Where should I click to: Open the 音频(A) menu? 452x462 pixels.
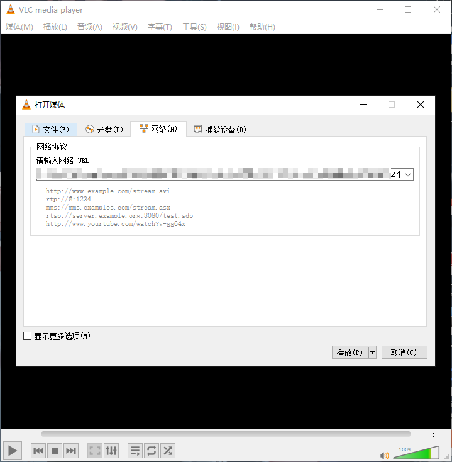[89, 27]
